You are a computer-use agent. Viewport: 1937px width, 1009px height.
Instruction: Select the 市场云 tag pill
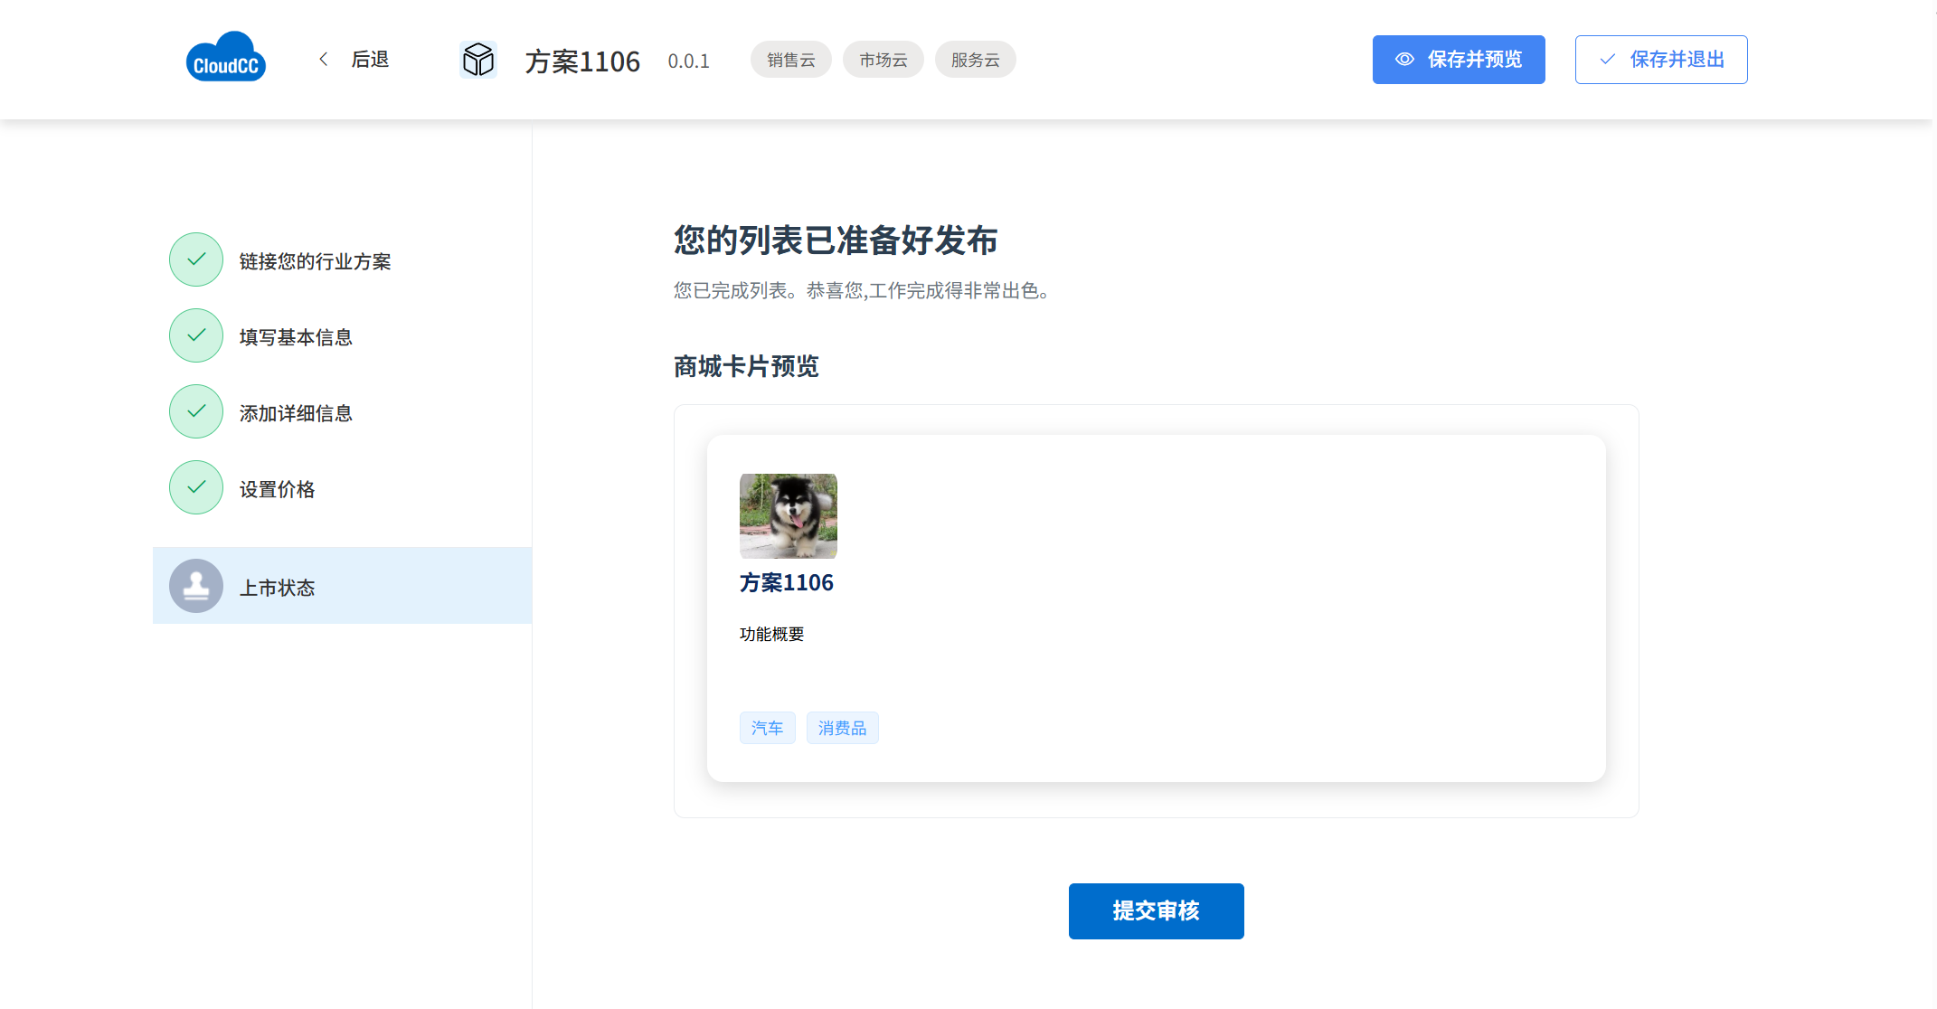coord(883,60)
